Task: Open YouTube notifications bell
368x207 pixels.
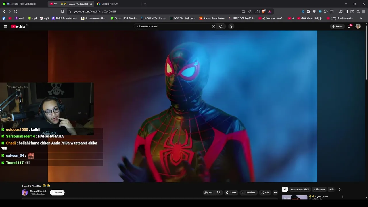Action: click(x=349, y=26)
